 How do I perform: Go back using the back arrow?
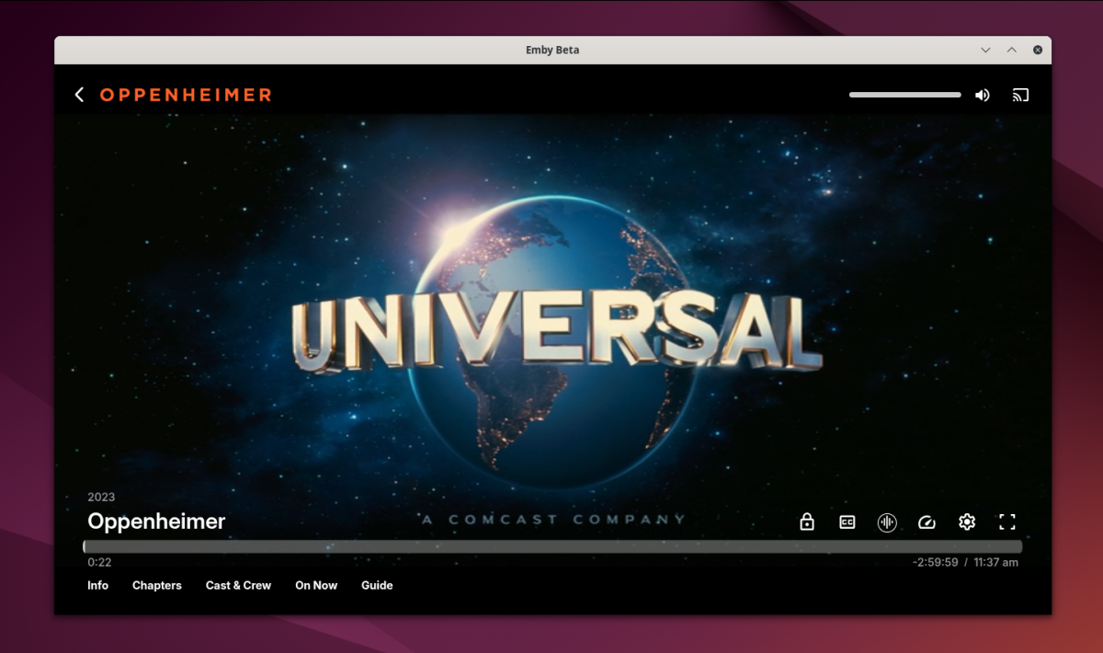tap(78, 94)
